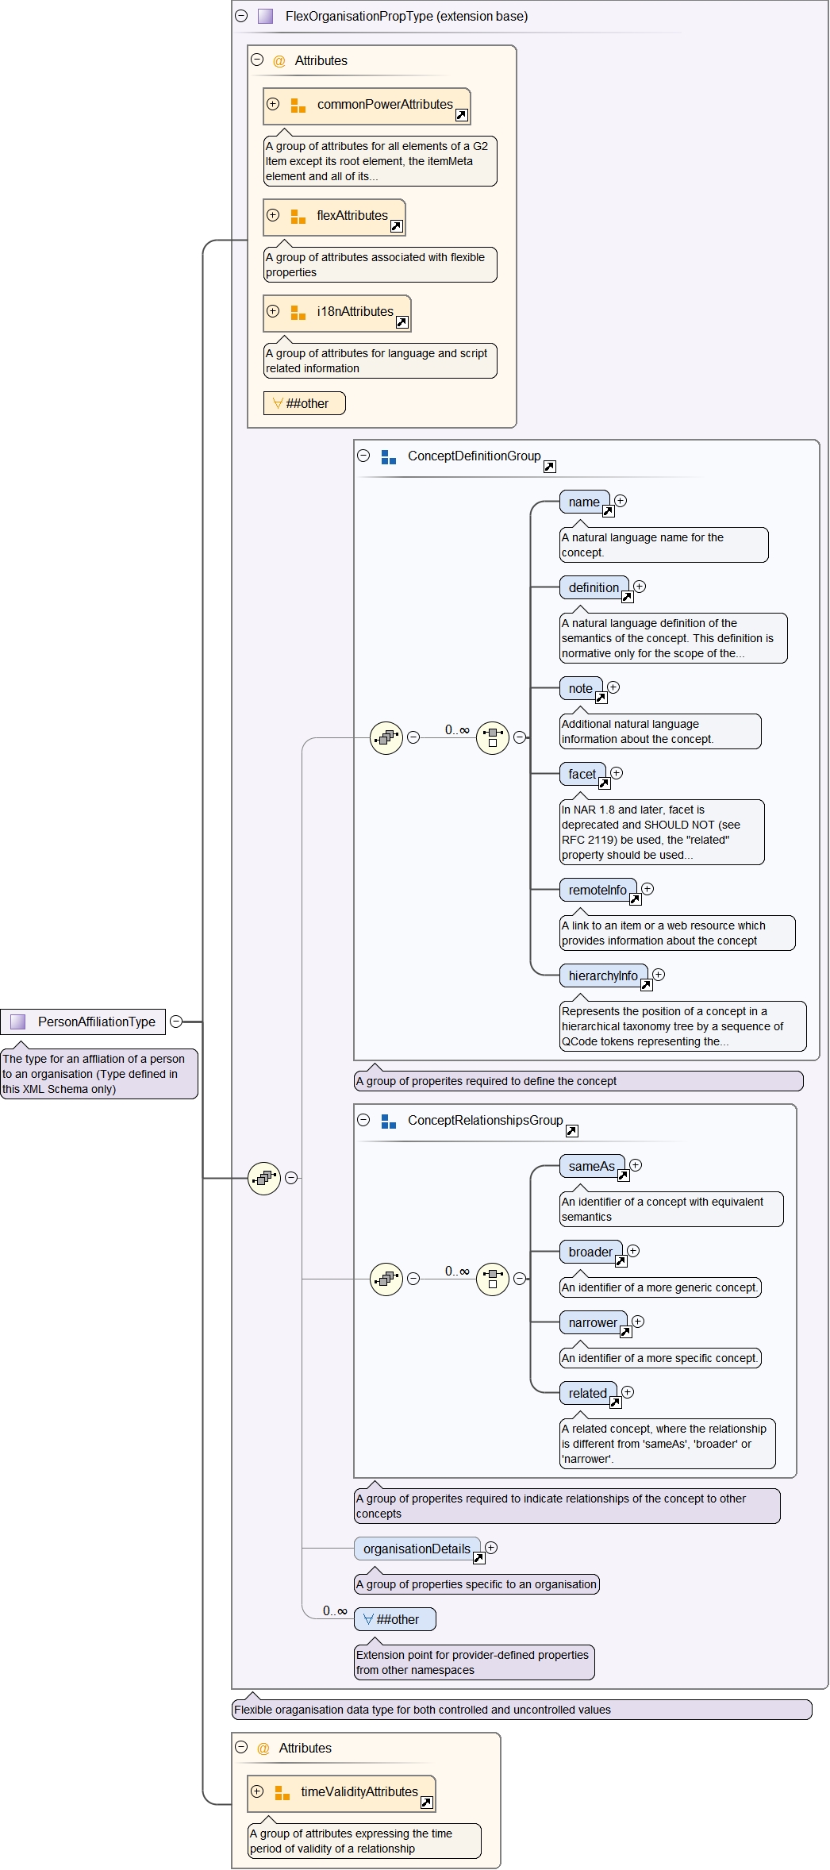Collapse the FlexOrganisationPropType extension base
Viewport: 830px width, 1870px height.
coord(241,16)
